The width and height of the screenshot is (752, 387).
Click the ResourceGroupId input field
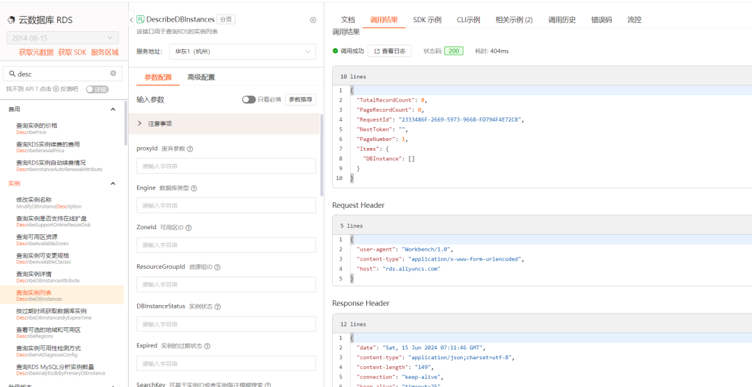coord(226,284)
